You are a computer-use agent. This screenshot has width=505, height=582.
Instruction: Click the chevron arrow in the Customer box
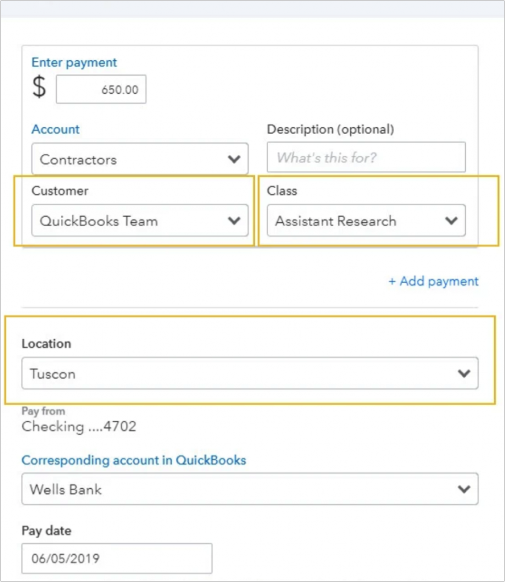pos(234,221)
